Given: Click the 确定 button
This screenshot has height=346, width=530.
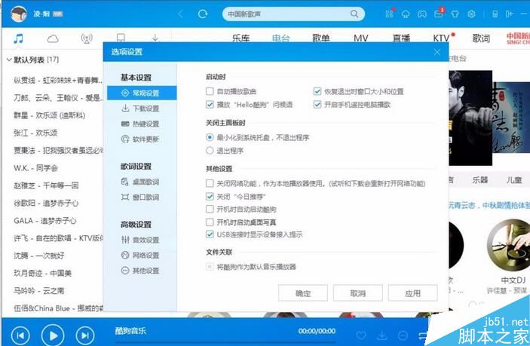Looking at the screenshot, I should coord(303,293).
